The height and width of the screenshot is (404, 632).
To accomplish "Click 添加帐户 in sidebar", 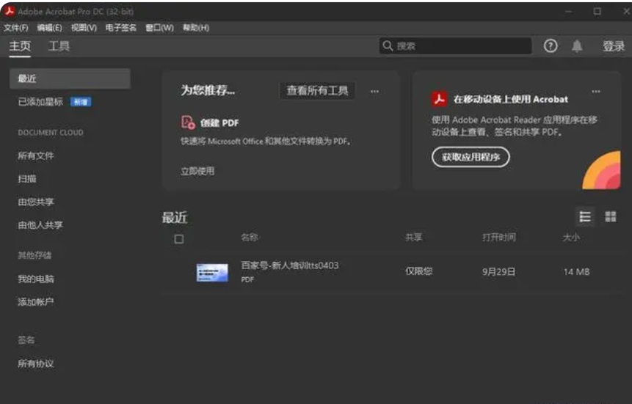I will 35,301.
